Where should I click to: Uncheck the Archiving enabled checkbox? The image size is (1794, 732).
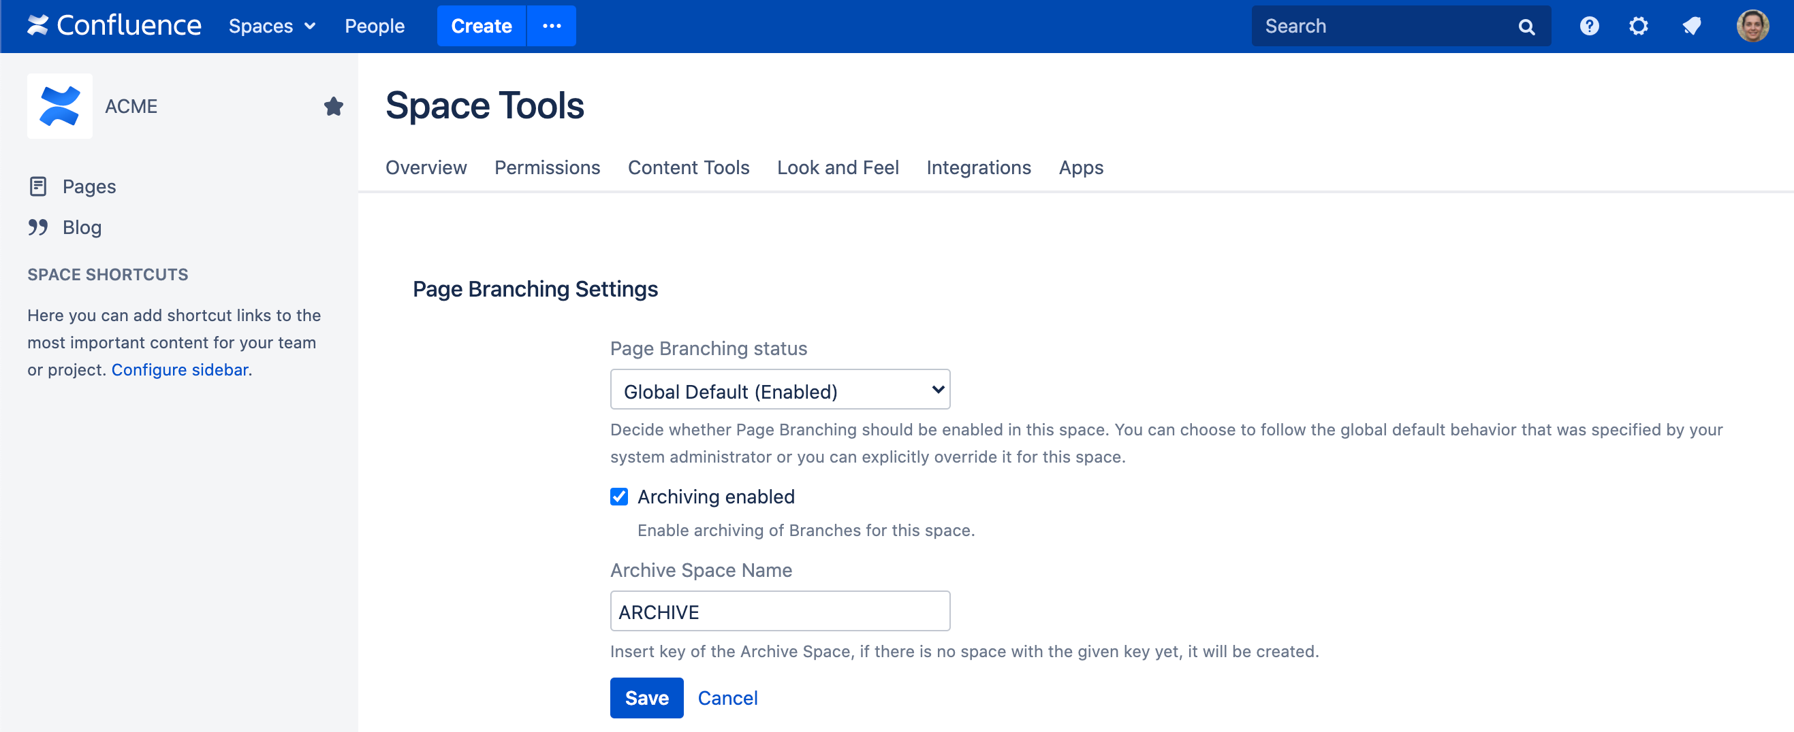tap(618, 496)
